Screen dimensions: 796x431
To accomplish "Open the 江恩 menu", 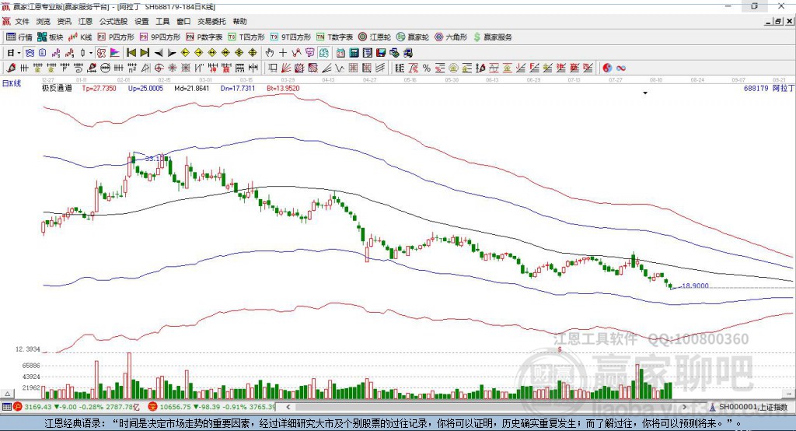I will pyautogui.click(x=86, y=21).
